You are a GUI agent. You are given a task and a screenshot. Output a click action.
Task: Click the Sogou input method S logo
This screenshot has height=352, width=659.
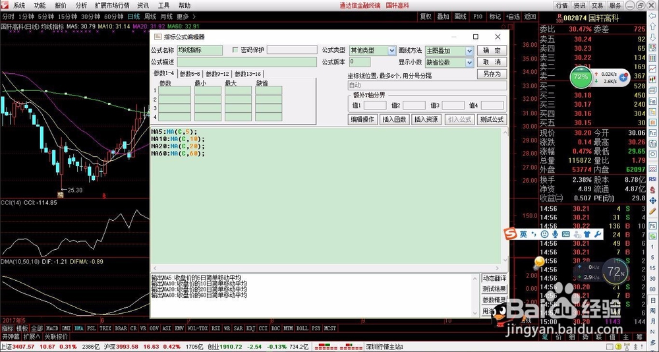pyautogui.click(x=511, y=234)
